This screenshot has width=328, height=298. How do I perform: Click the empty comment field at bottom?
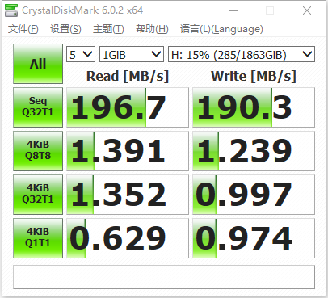(x=164, y=277)
